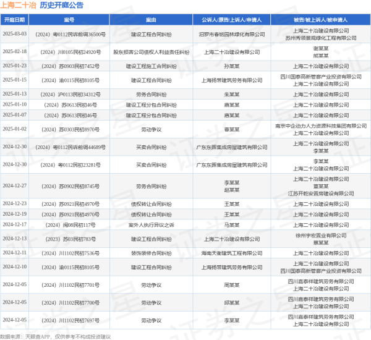Click case number 粤0112民诉前调44689号

(70, 147)
